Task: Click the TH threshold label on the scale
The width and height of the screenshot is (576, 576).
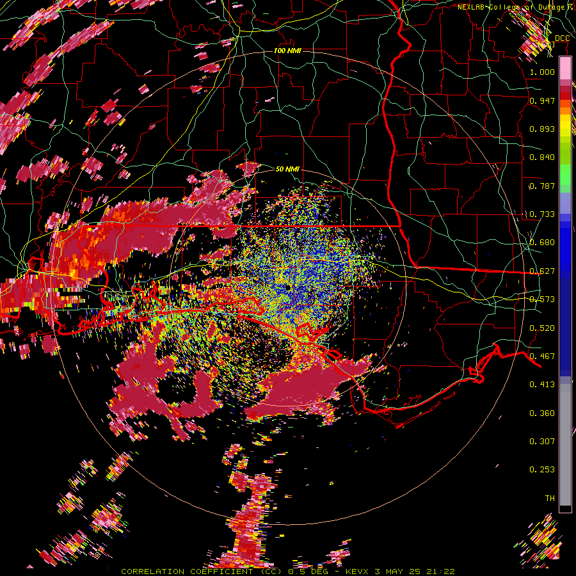Action: click(x=550, y=499)
